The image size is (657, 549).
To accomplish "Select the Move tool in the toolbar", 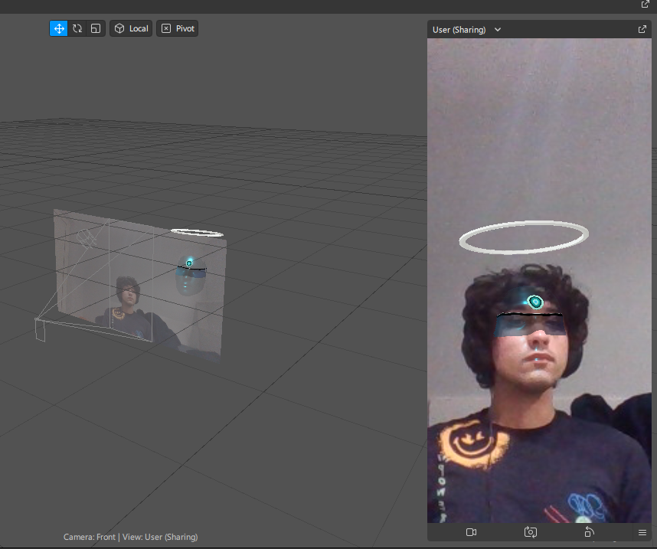I will (59, 28).
